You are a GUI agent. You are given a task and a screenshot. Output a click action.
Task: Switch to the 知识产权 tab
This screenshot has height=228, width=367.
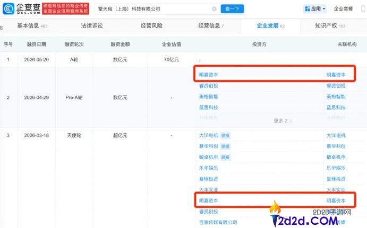pyautogui.click(x=330, y=25)
